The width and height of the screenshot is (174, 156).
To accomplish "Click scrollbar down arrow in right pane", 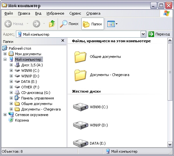I will point(170,145).
